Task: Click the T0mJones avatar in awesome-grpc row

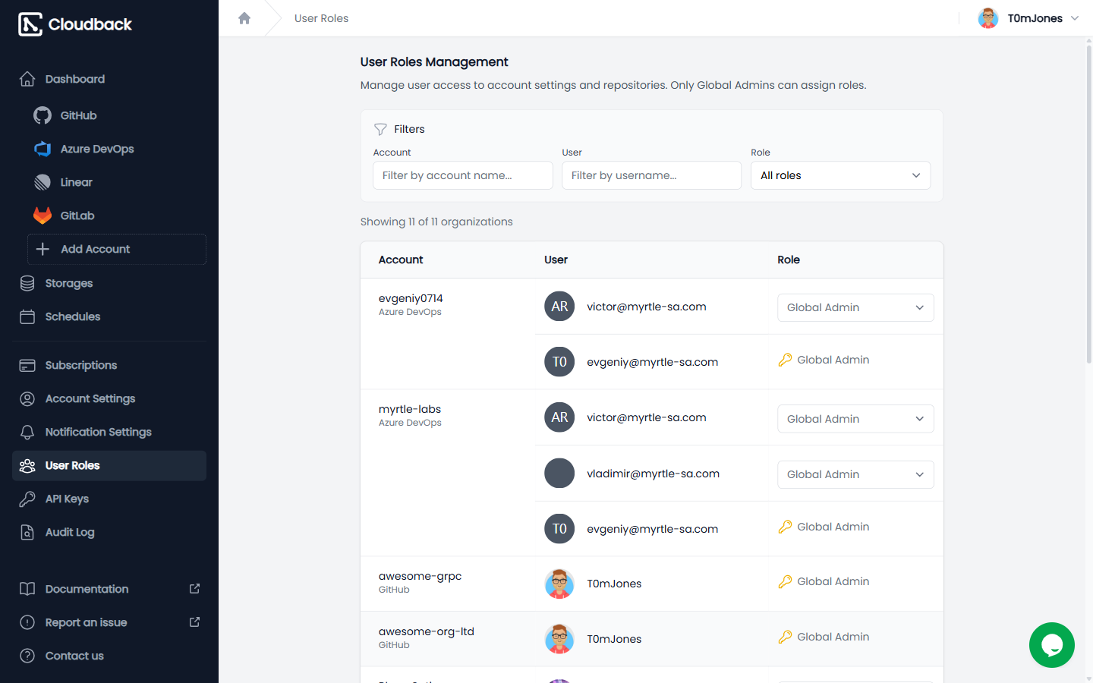Action: click(x=559, y=584)
